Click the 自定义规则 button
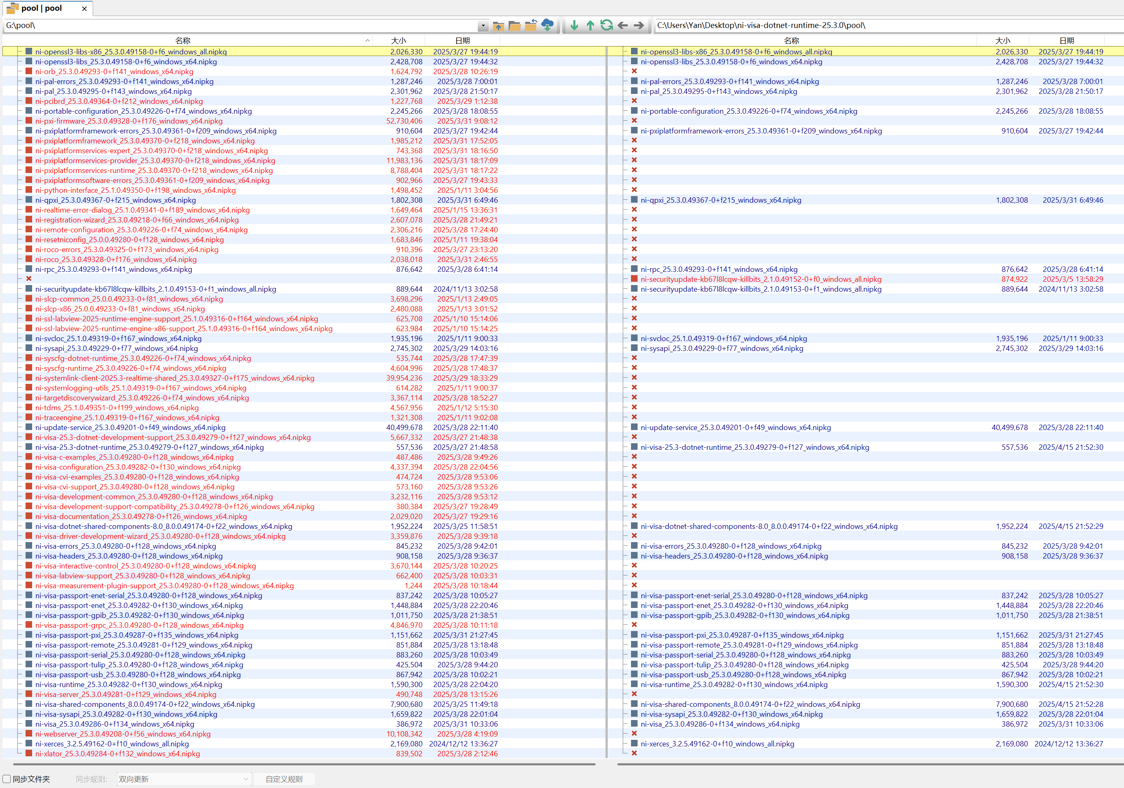 (x=284, y=779)
